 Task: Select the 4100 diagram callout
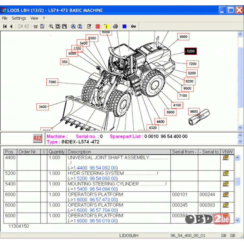tap(177, 105)
